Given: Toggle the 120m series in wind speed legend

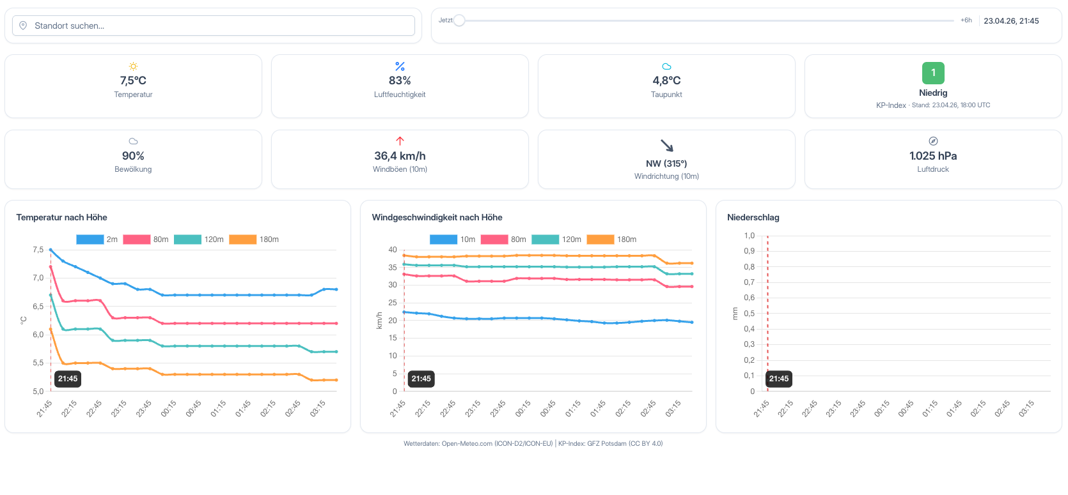Looking at the screenshot, I should pos(556,240).
